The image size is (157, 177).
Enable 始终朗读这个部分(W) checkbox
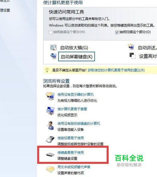pyautogui.click(x=51, y=32)
